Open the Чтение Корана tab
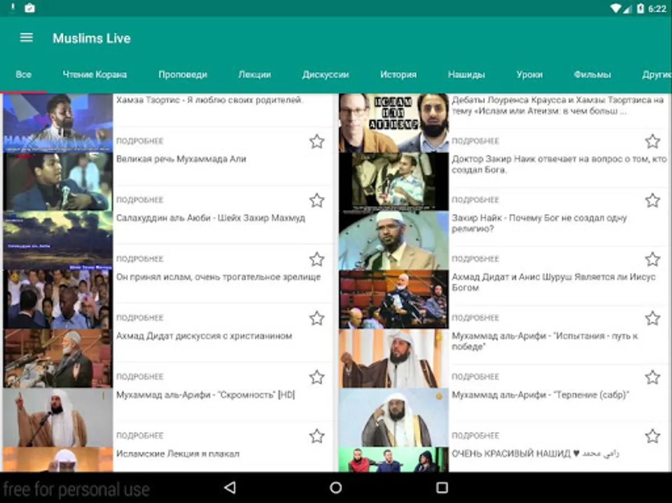The height and width of the screenshot is (503, 672). click(x=94, y=74)
